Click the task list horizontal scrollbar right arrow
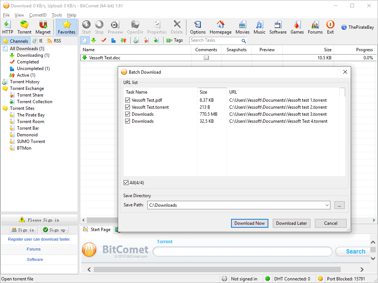This screenshot has height=283, width=378. pyautogui.click(x=374, y=220)
